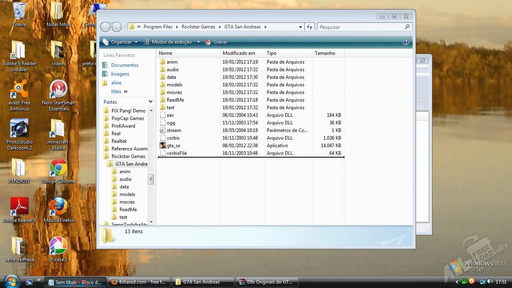512x288 pixels.
Task: Collapse the Pastas folder pane
Action: click(150, 102)
